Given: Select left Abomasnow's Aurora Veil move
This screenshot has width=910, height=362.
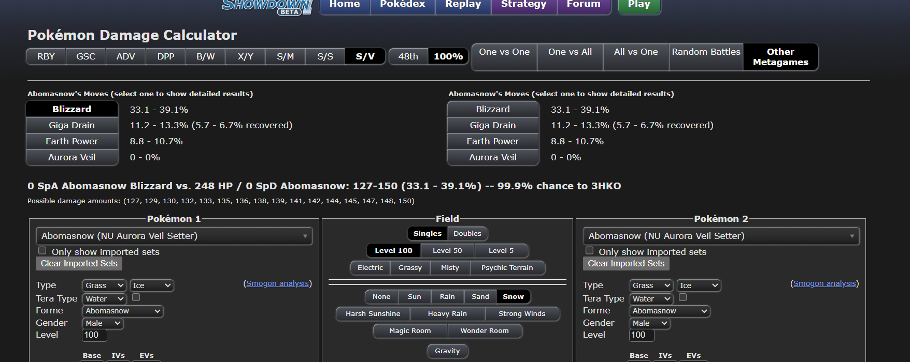Looking at the screenshot, I should [x=72, y=157].
